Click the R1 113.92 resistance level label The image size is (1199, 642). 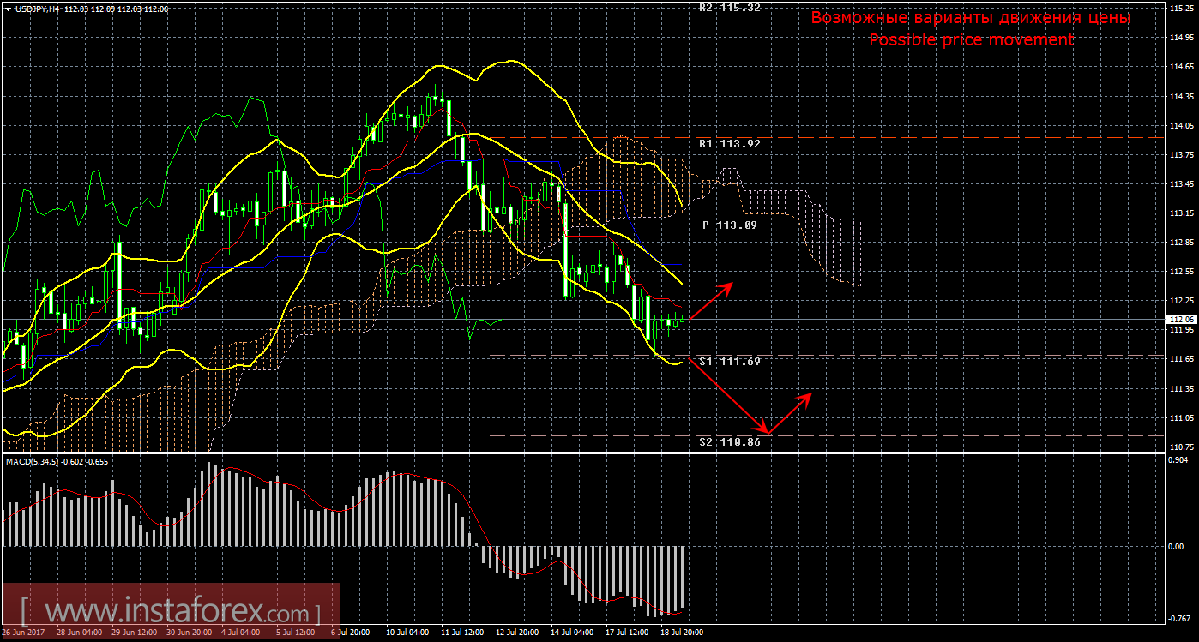729,144
